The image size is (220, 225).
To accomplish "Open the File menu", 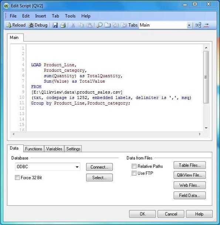I will (13, 16).
